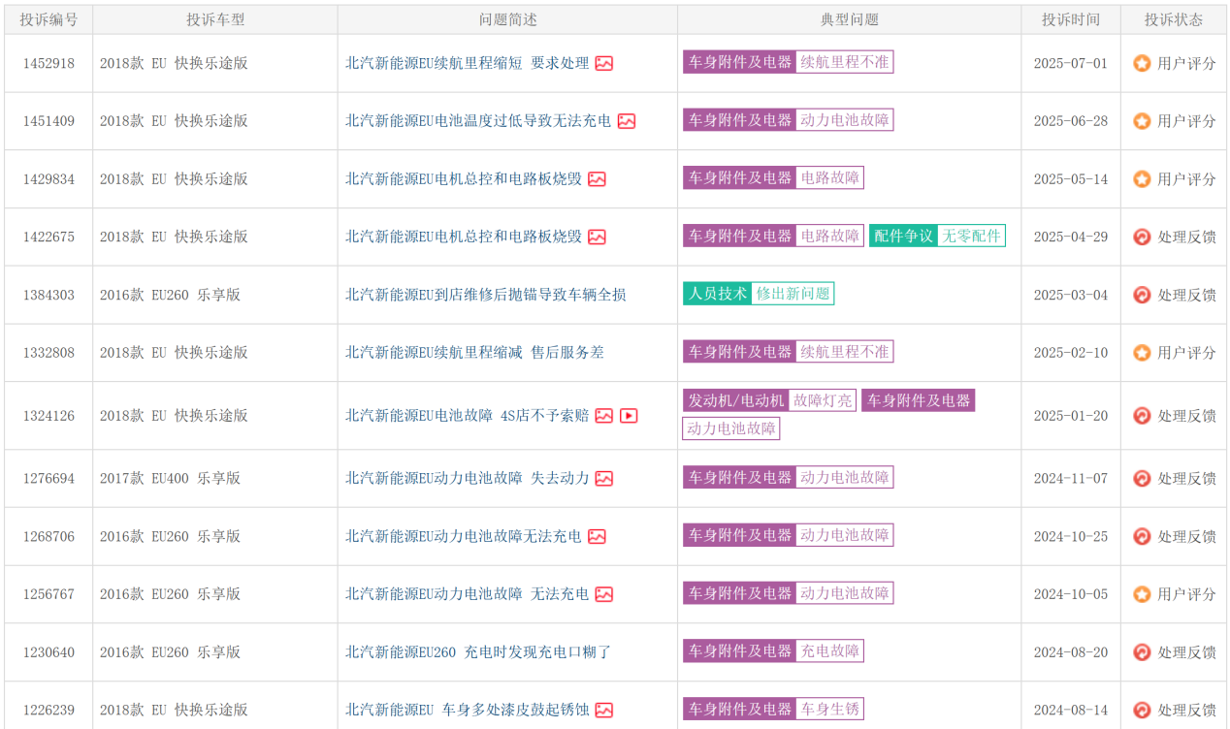
Task: Select complaint number 1230640
Action: [x=49, y=652]
